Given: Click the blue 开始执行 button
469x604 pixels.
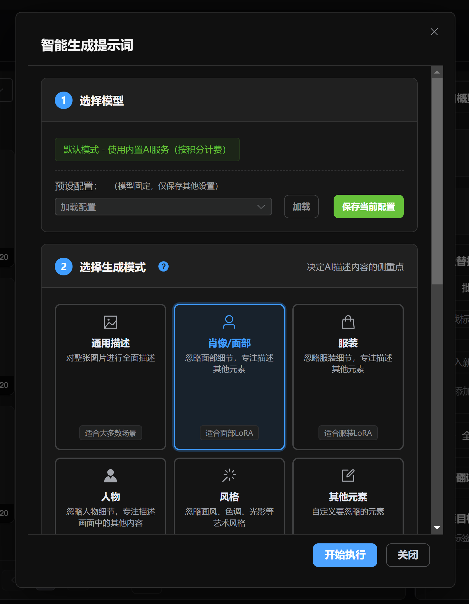Looking at the screenshot, I should point(345,555).
